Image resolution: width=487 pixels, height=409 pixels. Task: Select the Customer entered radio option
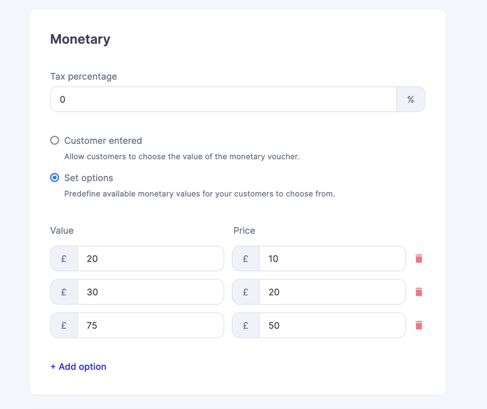(x=55, y=141)
